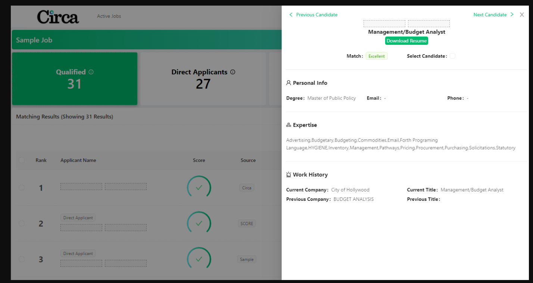Click the Circa logo
The height and width of the screenshot is (283, 533).
click(58, 17)
